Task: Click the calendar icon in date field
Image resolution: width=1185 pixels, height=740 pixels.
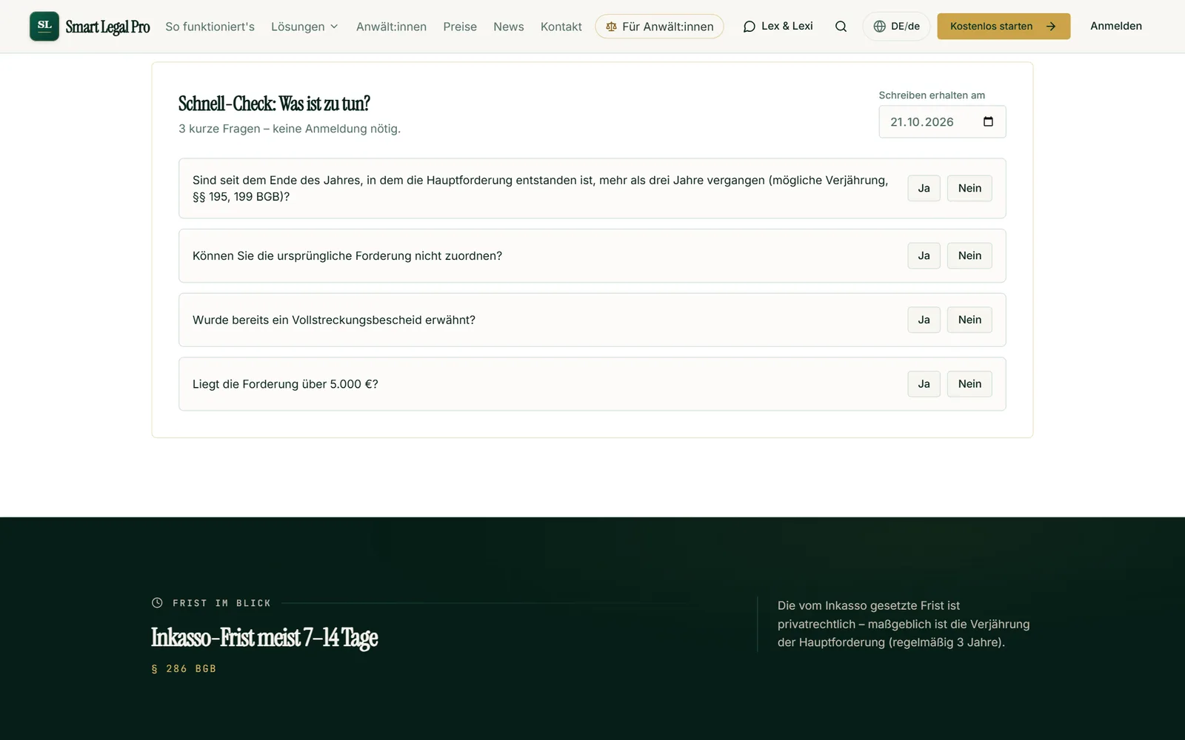Action: pos(988,121)
